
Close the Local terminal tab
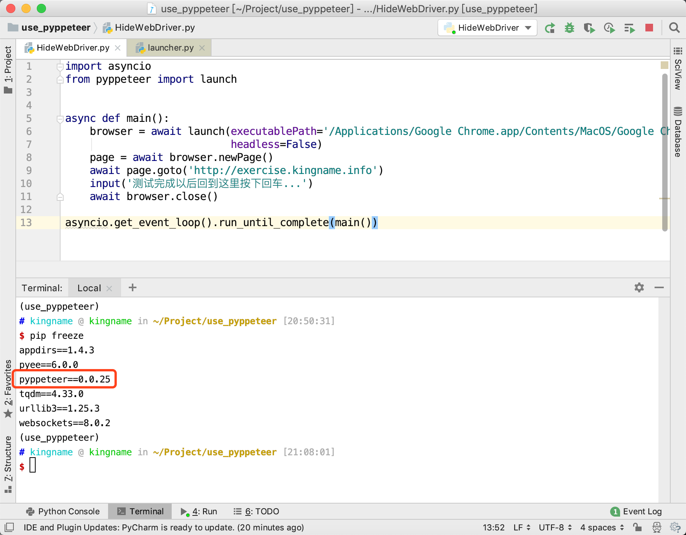109,288
